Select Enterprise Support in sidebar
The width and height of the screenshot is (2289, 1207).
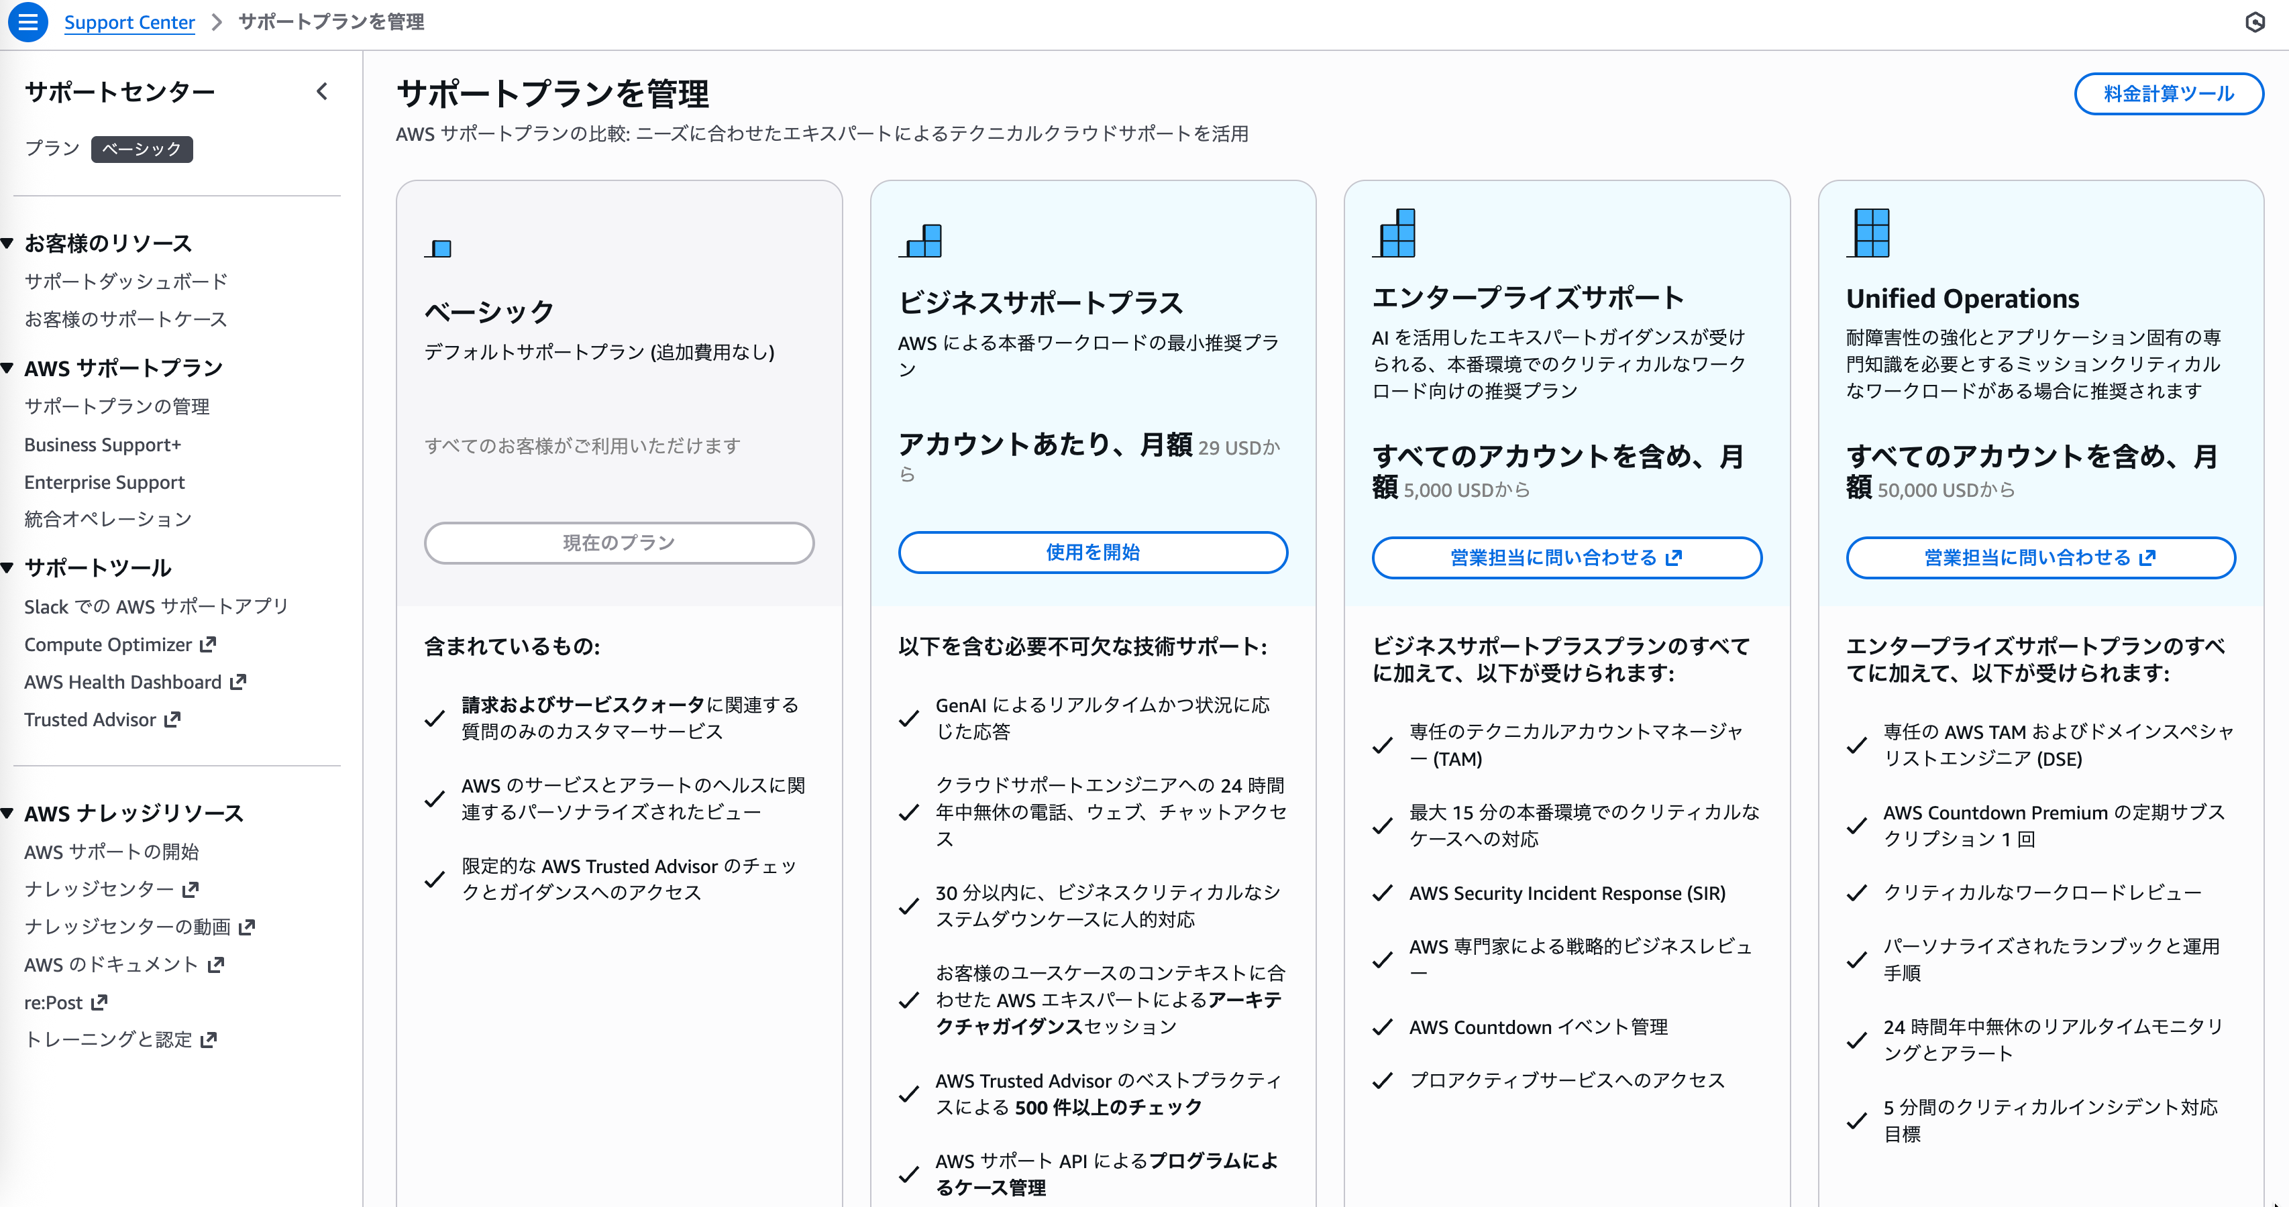coord(104,482)
